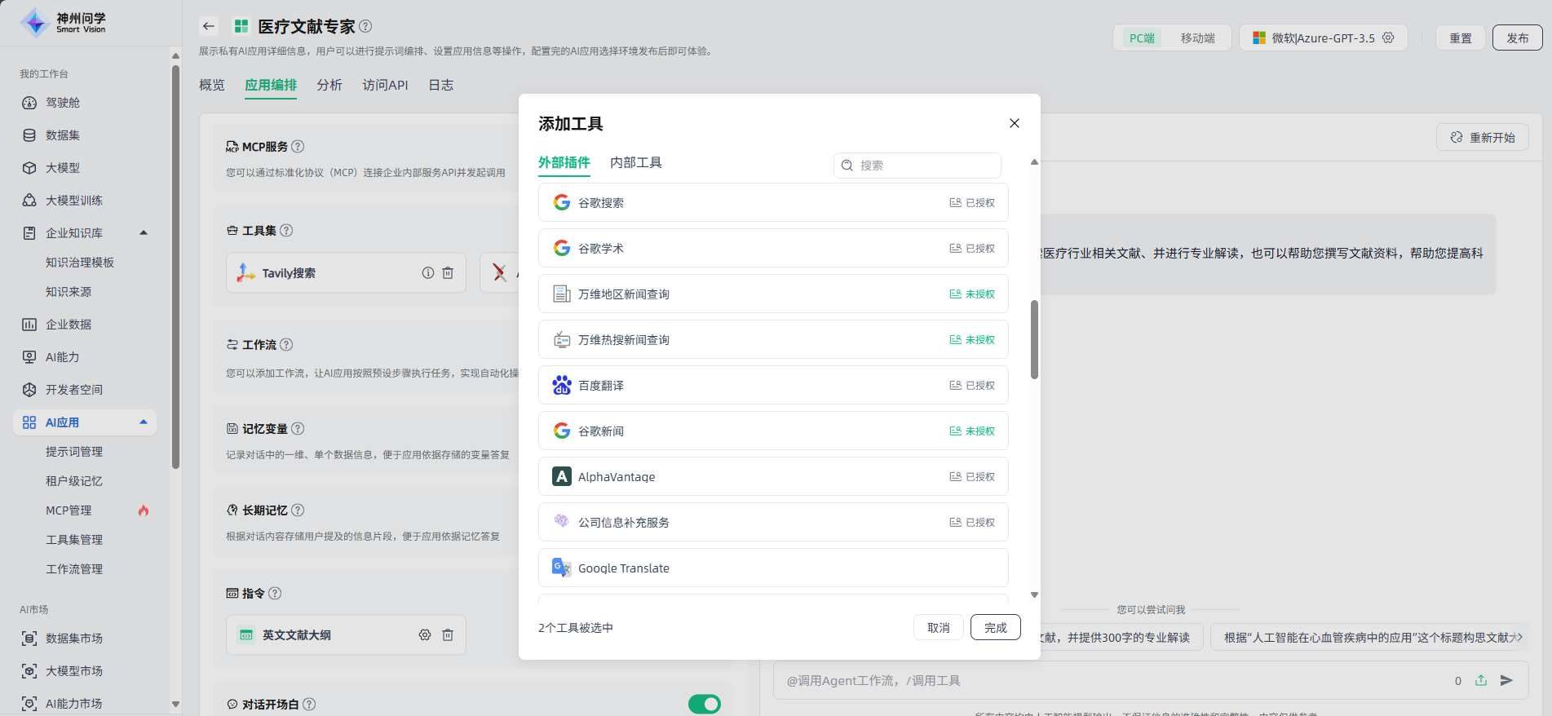Click the 长期记忆 help question icon
The width and height of the screenshot is (1552, 716).
point(298,510)
